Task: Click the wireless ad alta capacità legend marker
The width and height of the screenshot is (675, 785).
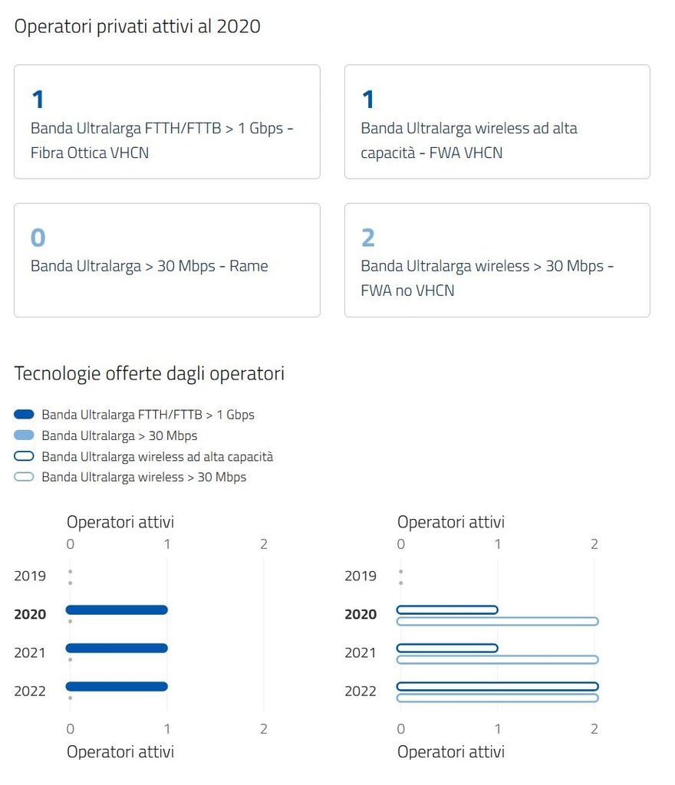Action: point(25,457)
